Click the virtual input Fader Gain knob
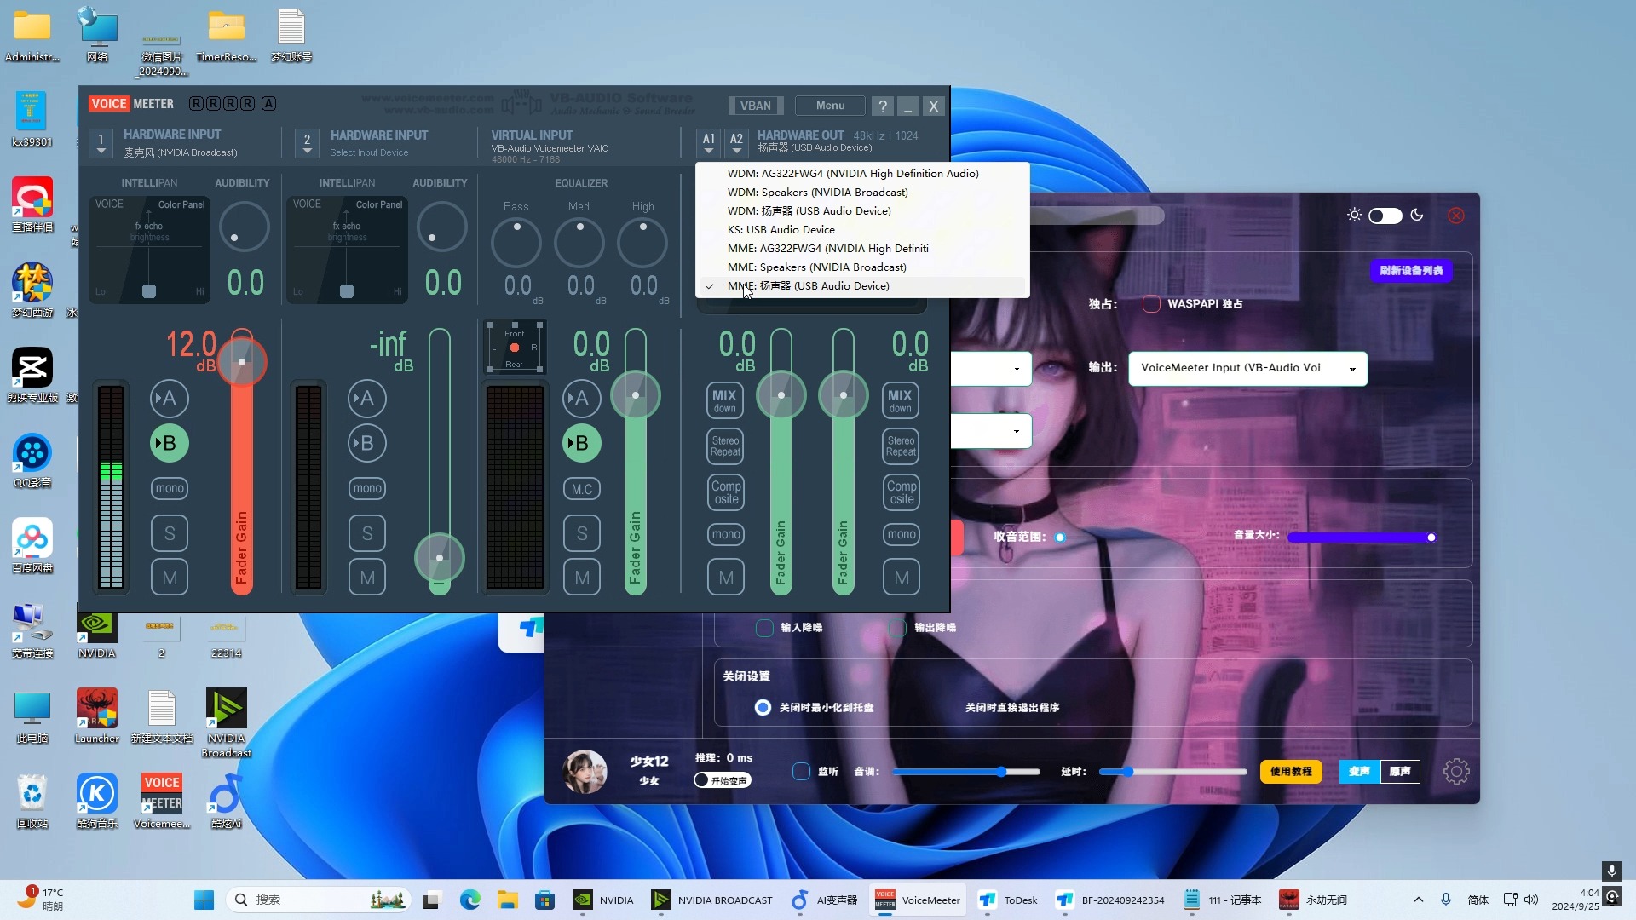Viewport: 1636px width, 920px height. (x=636, y=395)
